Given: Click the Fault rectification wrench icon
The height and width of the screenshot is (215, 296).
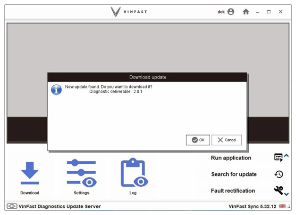Looking at the screenshot, I should [x=279, y=190].
